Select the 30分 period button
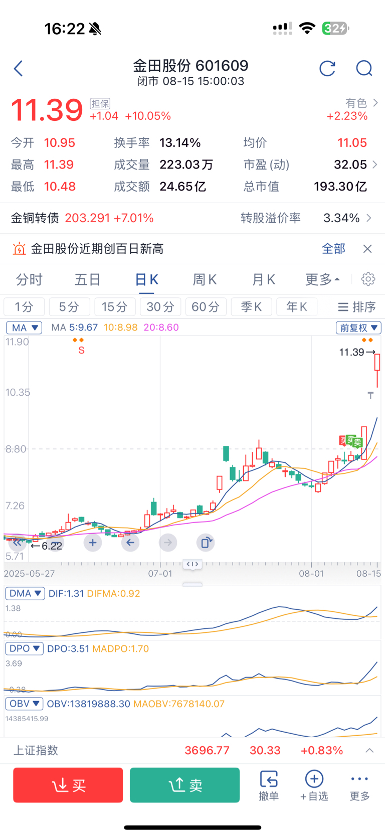This screenshot has height=837, width=385. [x=160, y=306]
